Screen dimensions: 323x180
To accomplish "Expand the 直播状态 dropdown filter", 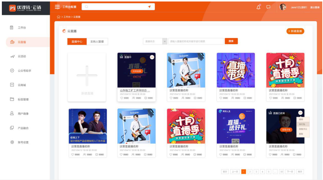I will pos(165,41).
